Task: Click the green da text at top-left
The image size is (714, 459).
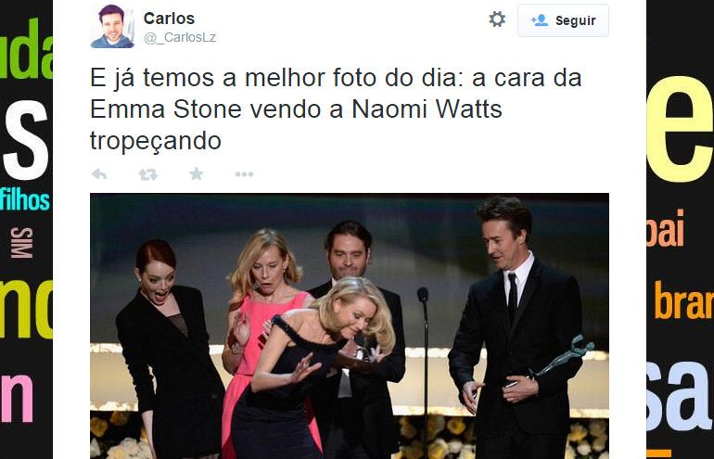Action: pyautogui.click(x=26, y=49)
